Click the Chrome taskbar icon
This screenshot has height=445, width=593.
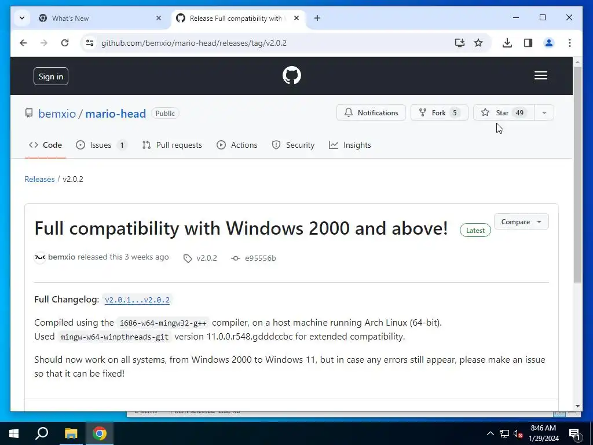[x=100, y=433]
